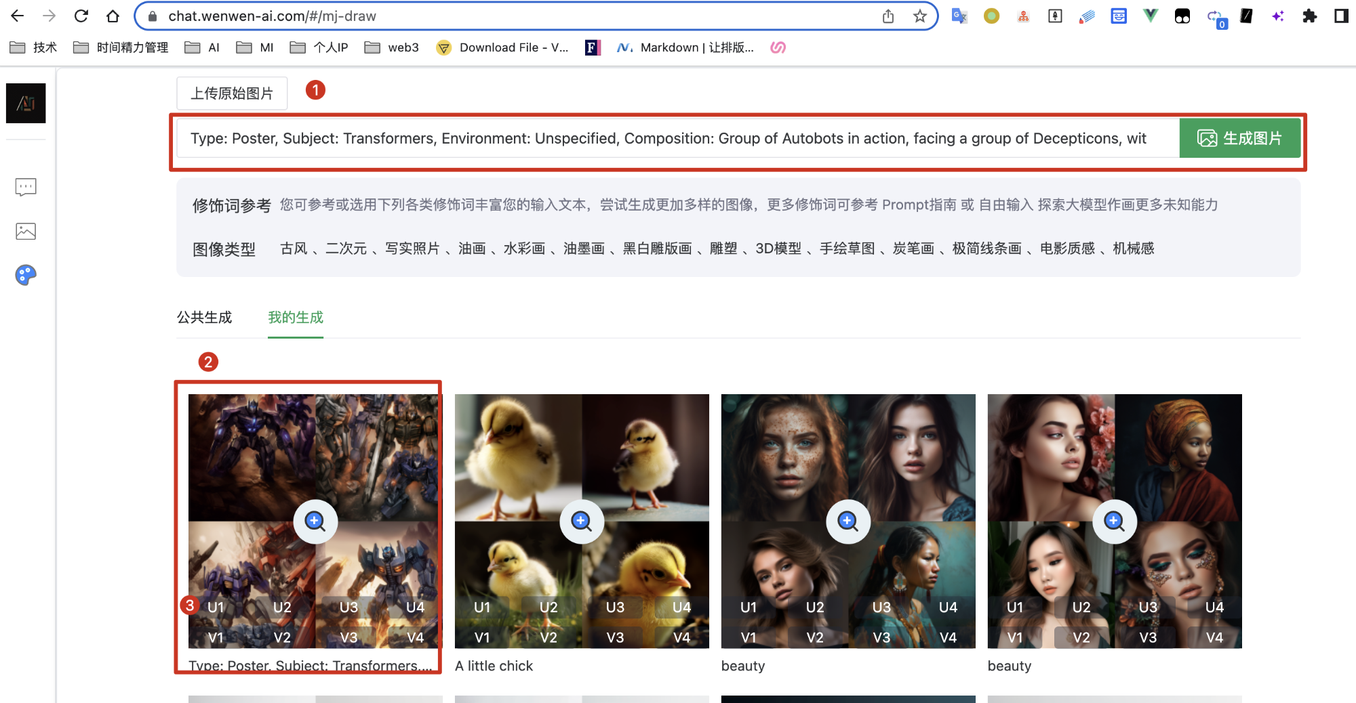Screen dimensions: 1356x703
Task: Open the web3 bookmarks folder
Action: pyautogui.click(x=392, y=47)
